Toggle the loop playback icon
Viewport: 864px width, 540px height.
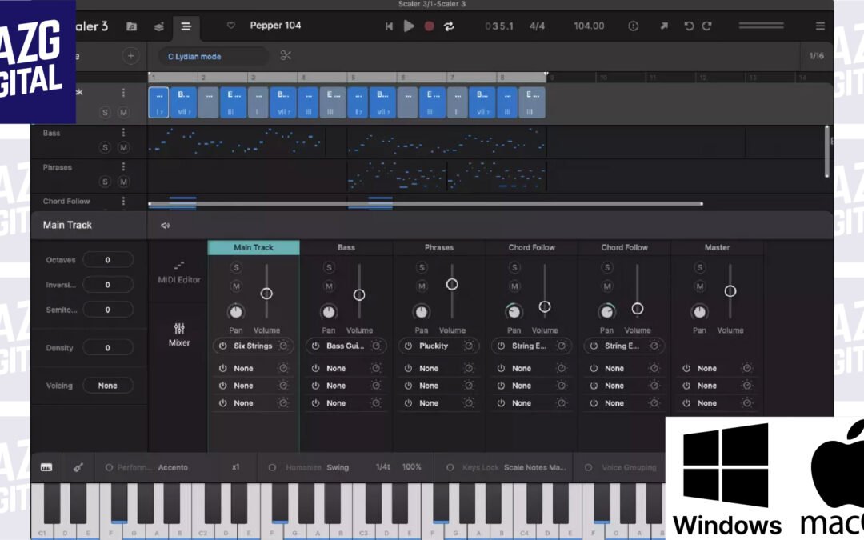coord(449,26)
